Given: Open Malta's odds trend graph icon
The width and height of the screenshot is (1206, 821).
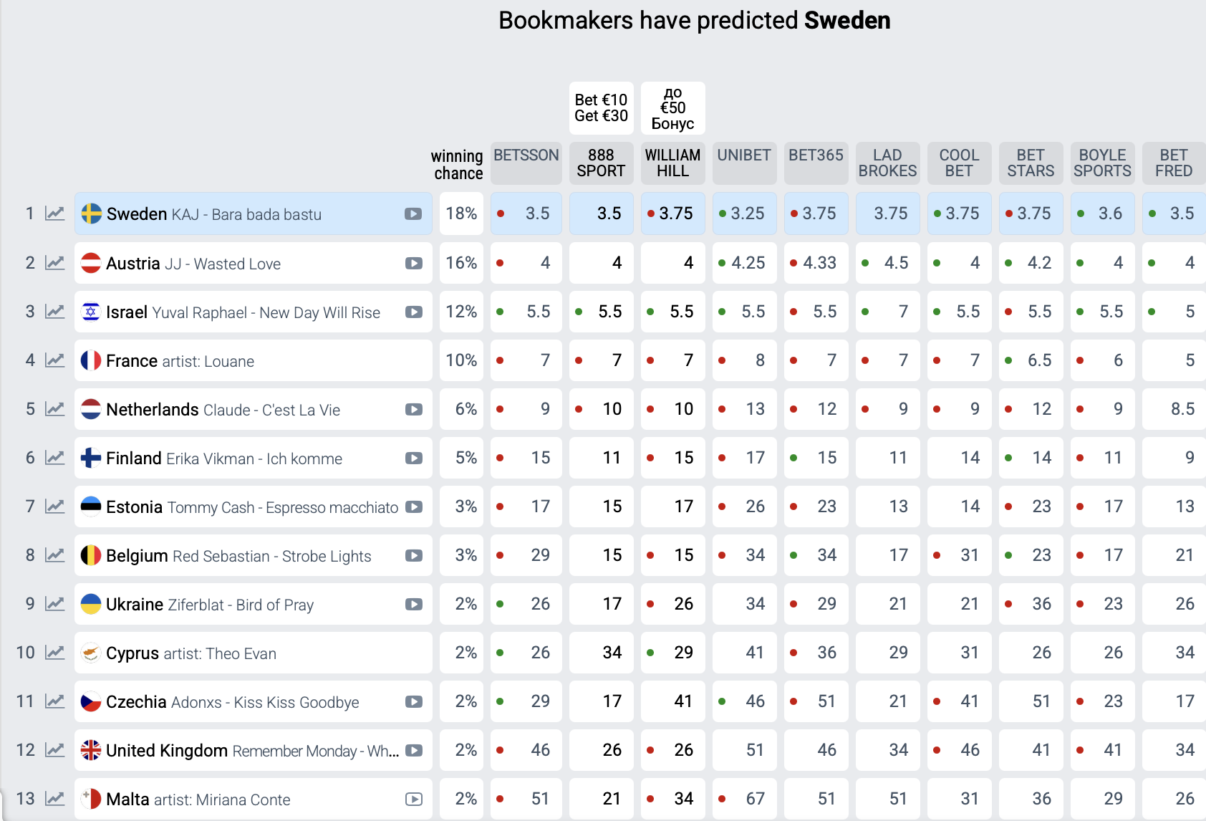Looking at the screenshot, I should click(55, 799).
